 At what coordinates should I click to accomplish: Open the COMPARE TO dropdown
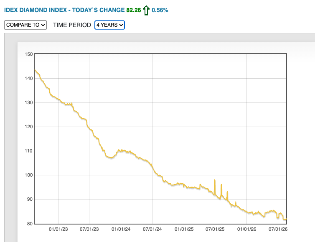click(25, 25)
